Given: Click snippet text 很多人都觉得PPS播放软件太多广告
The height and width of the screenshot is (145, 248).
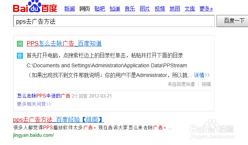Looking at the screenshot, I should [x=53, y=127].
